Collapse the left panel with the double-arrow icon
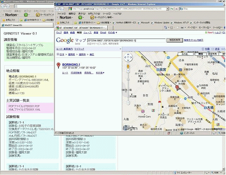226x175 pixels. [x=120, y=49]
